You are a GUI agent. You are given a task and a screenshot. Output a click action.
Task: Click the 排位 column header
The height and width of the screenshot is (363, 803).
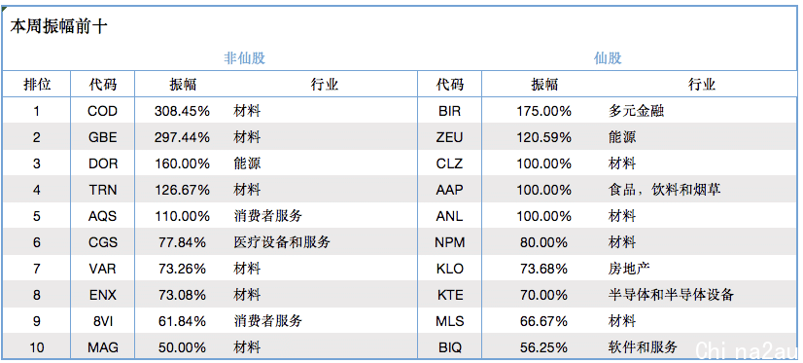tap(37, 84)
